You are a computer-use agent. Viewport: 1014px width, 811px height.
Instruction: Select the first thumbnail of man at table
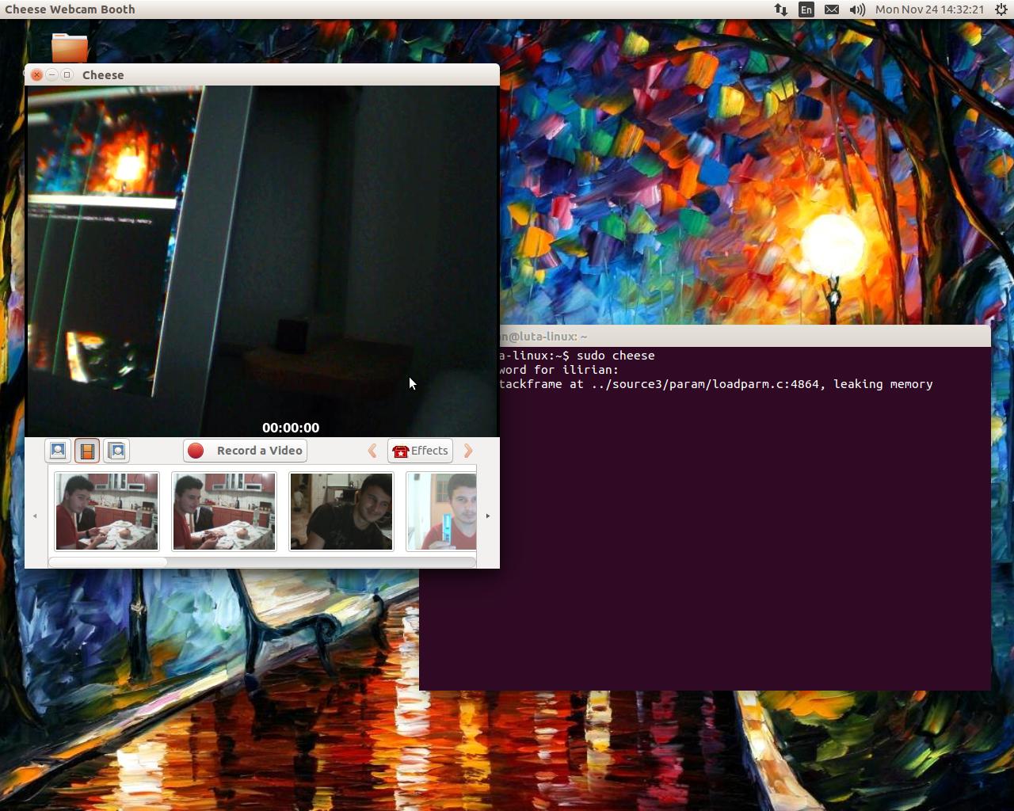pyautogui.click(x=106, y=512)
